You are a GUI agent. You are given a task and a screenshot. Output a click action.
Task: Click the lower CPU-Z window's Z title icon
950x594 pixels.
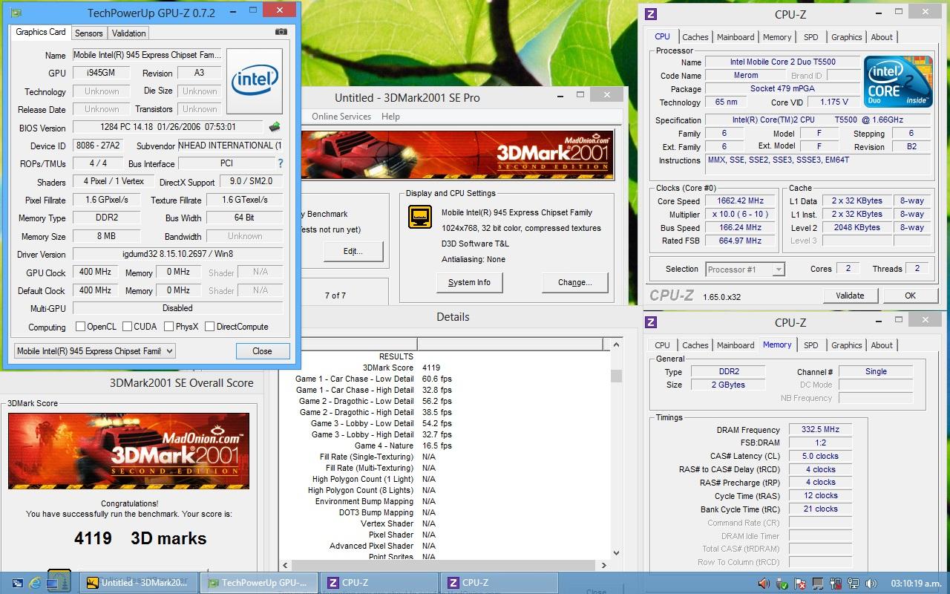[651, 322]
